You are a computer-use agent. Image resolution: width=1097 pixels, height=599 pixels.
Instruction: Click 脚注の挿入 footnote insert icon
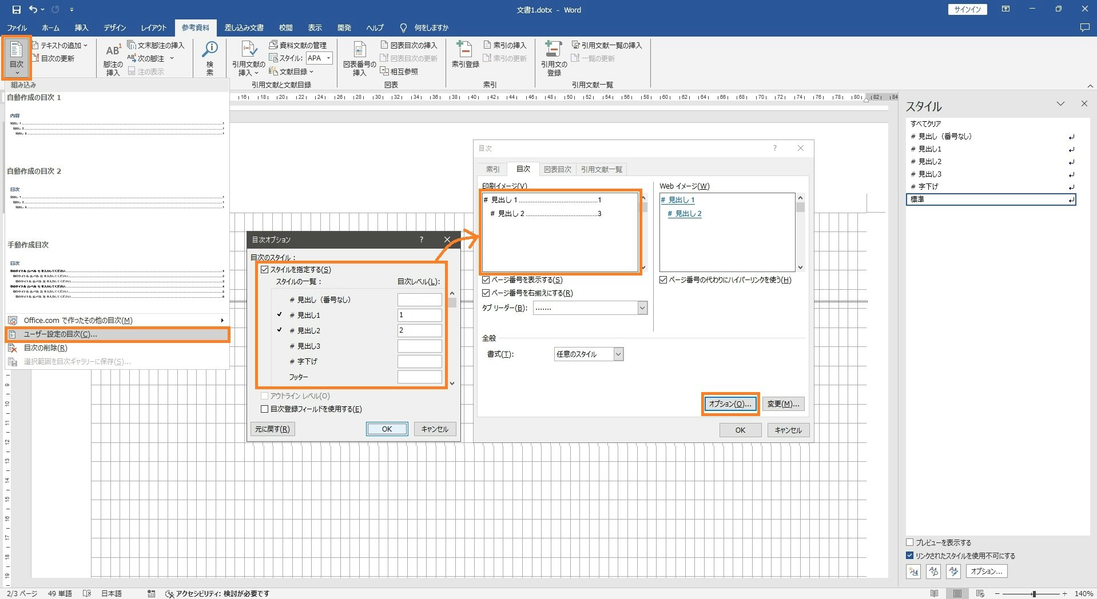pyautogui.click(x=113, y=59)
